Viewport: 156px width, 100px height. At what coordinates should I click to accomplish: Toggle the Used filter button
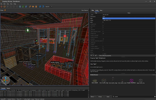pos(108,97)
